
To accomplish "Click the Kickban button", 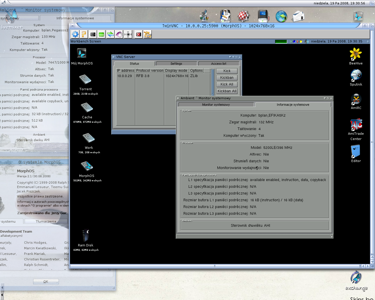I will tap(227, 78).
